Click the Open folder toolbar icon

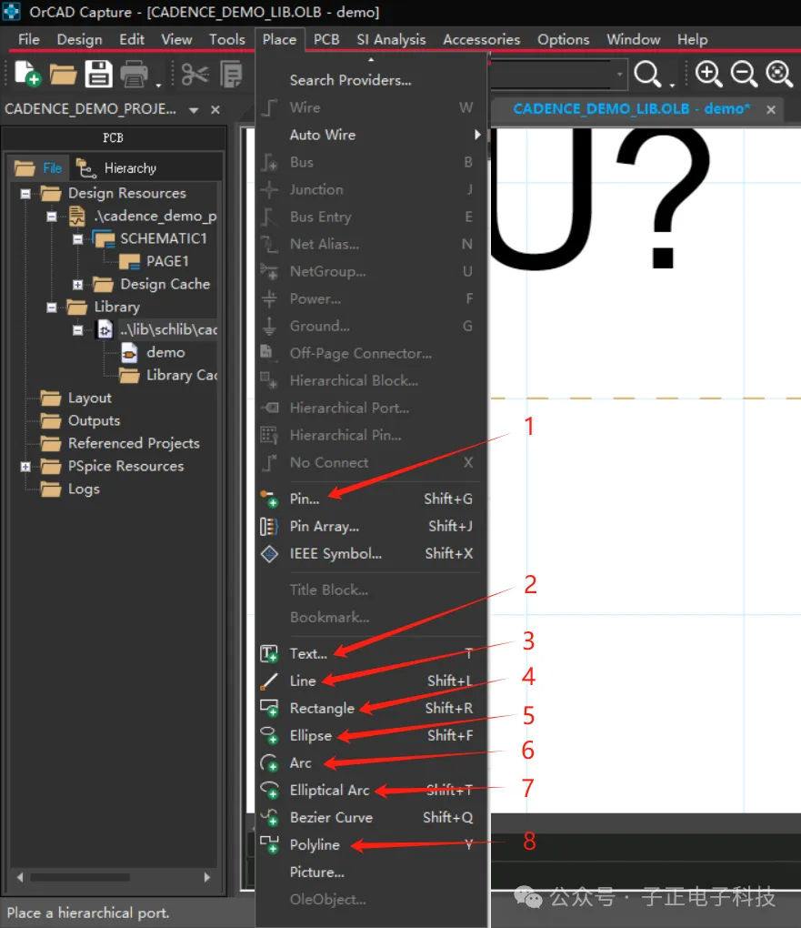coord(63,76)
